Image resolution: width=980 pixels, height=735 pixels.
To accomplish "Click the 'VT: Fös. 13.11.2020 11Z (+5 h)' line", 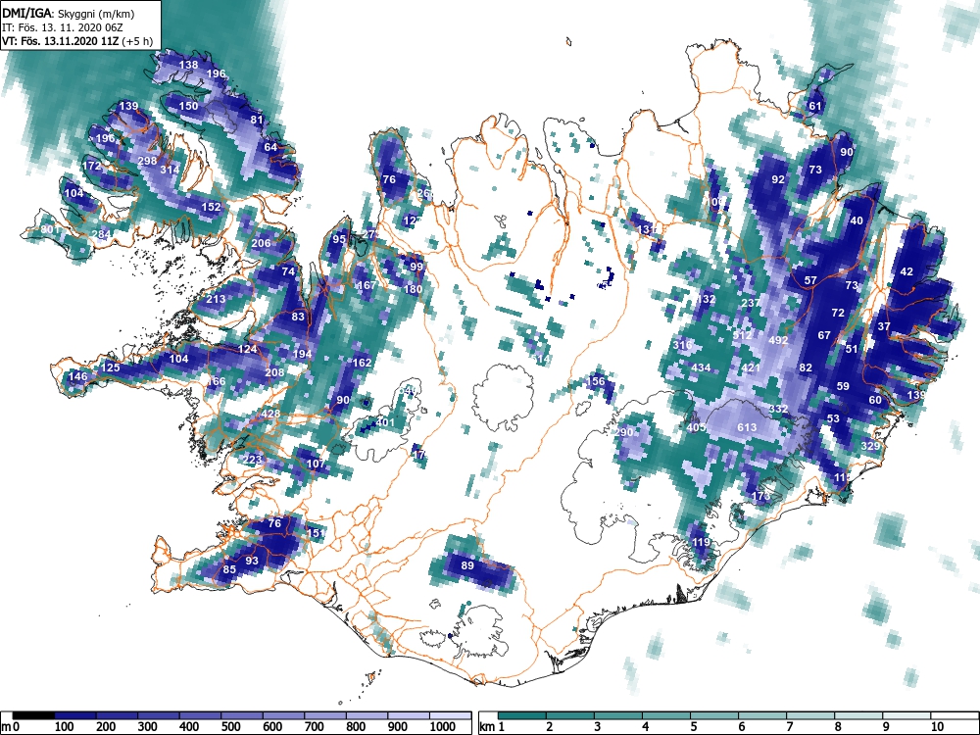I will (77, 42).
